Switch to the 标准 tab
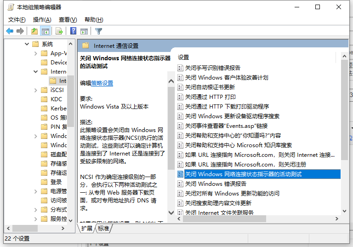This screenshot has width=353, height=247. click(x=103, y=229)
